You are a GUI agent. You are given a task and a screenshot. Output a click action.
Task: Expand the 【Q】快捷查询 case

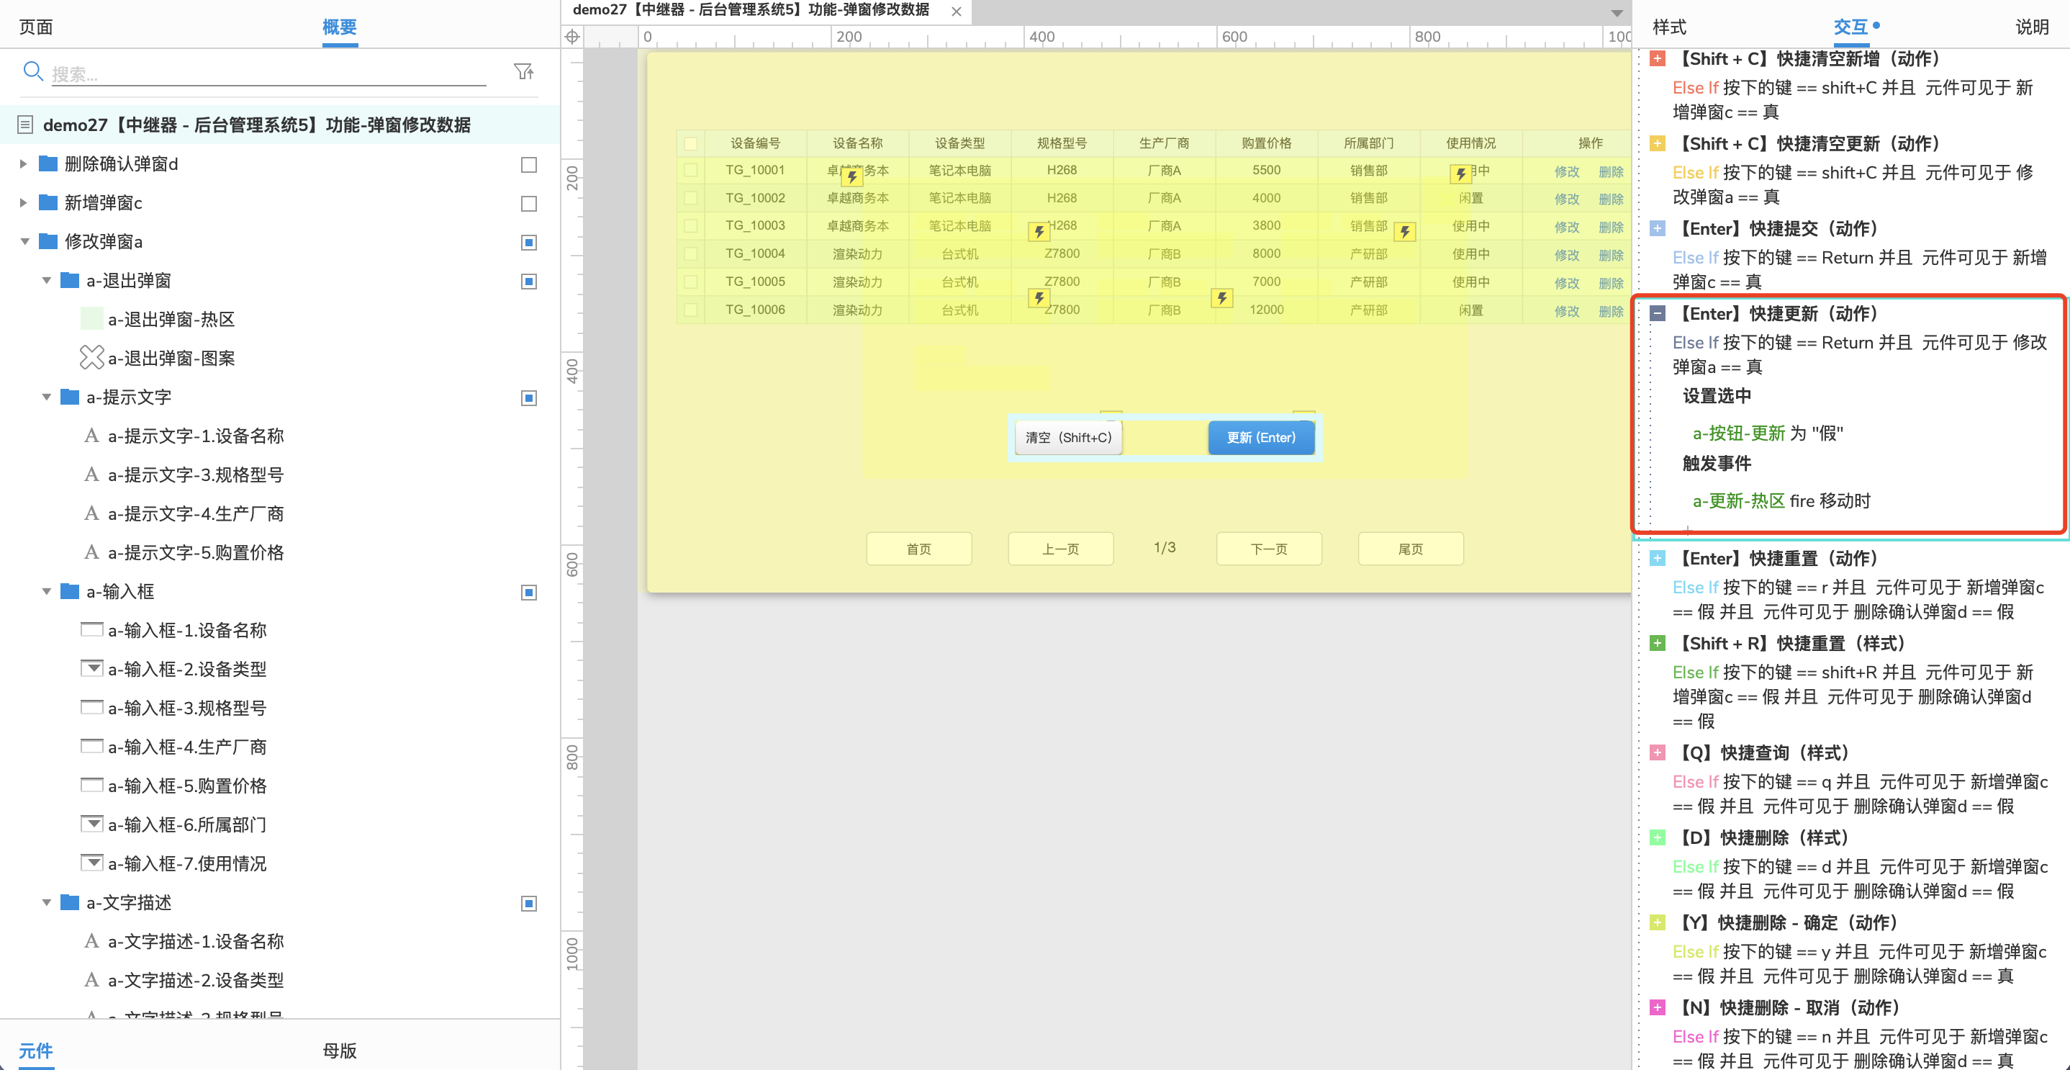pos(1657,753)
